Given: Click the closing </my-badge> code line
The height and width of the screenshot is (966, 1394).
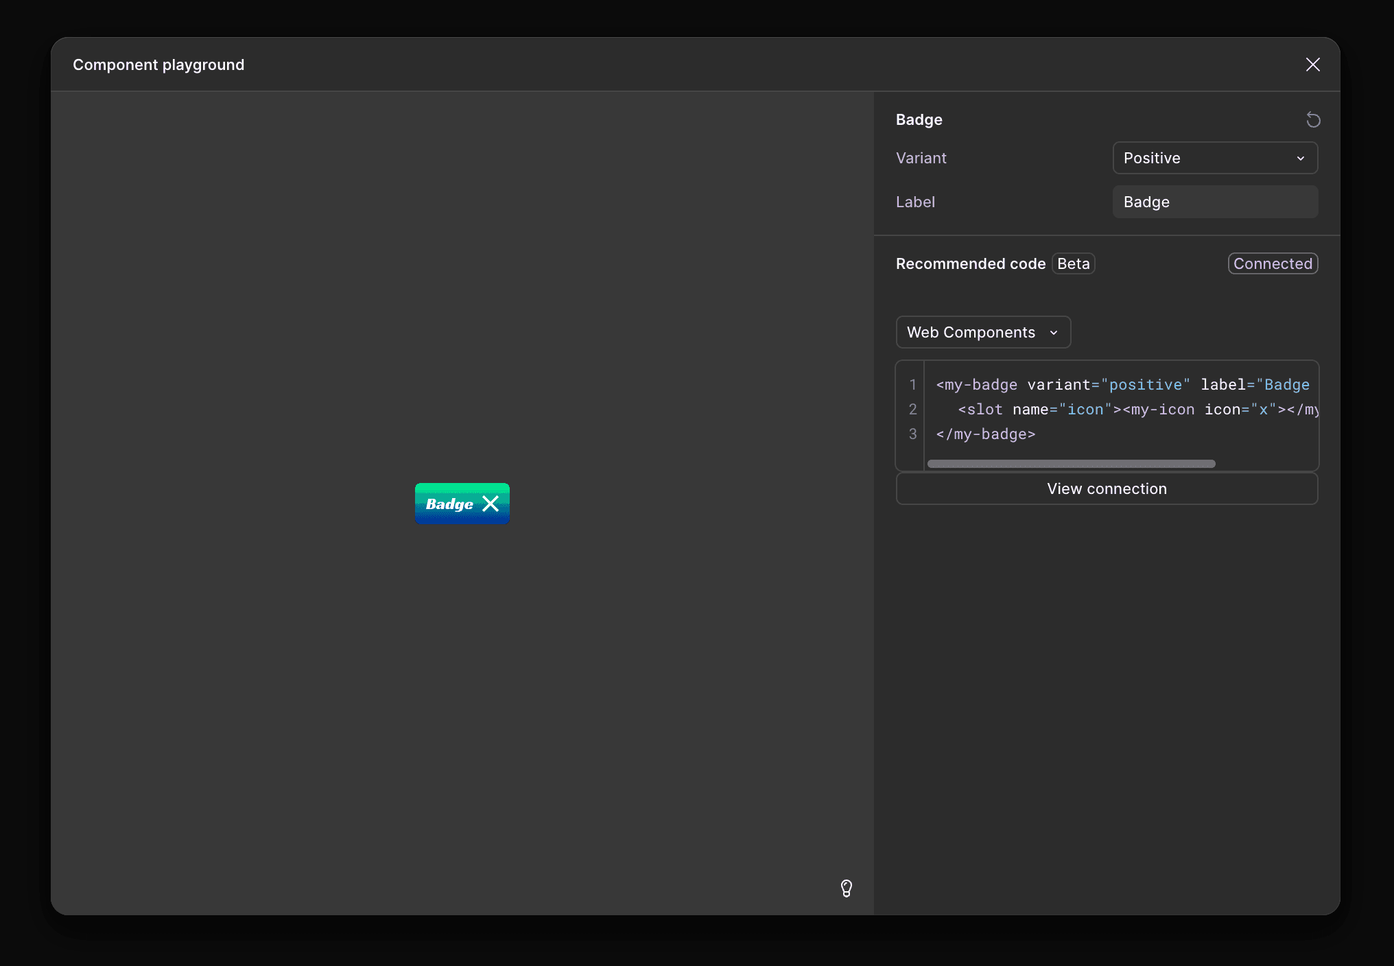Looking at the screenshot, I should (x=985, y=434).
